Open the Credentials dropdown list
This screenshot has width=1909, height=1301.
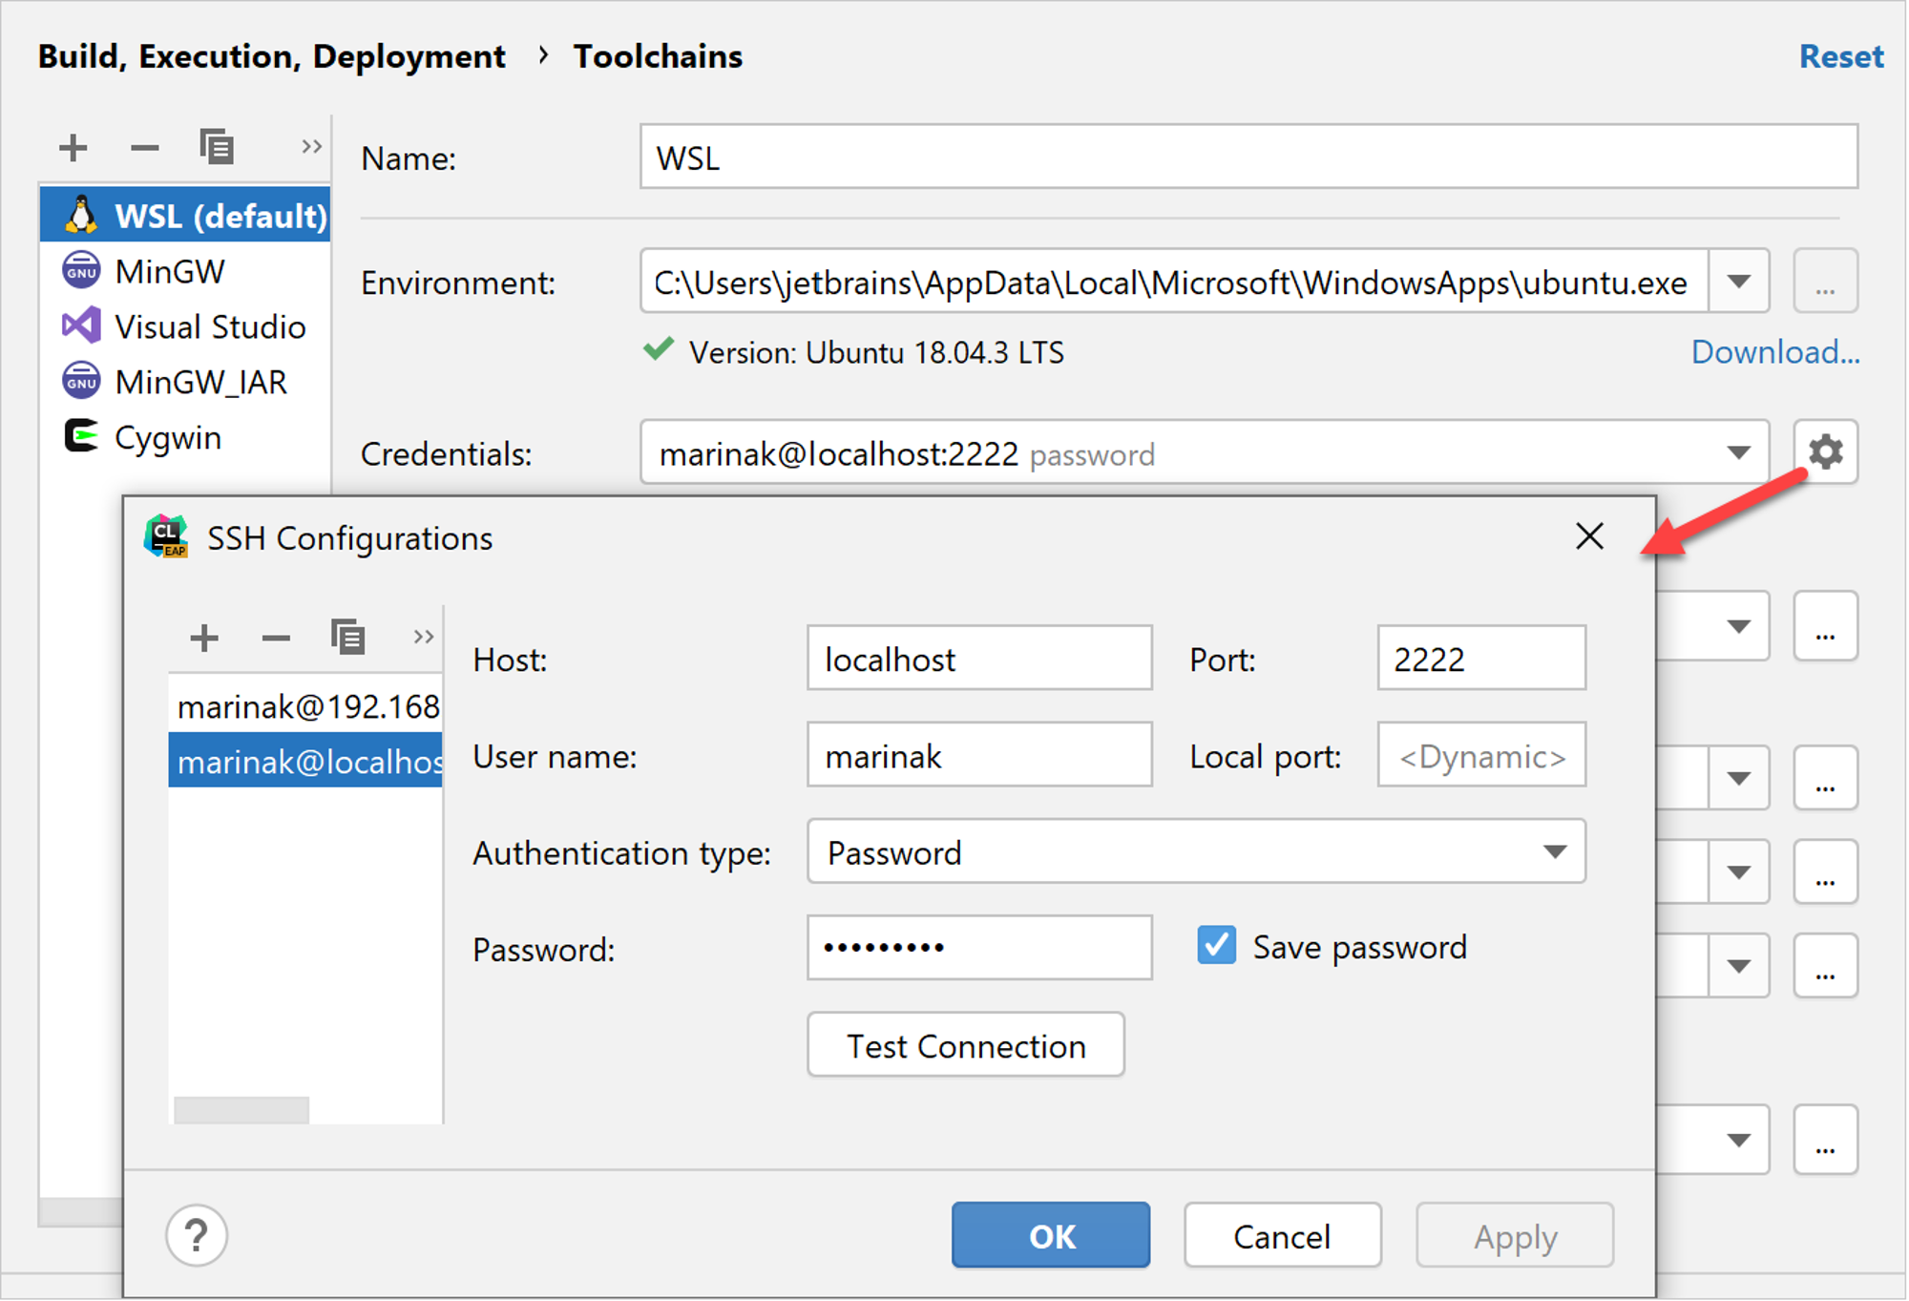(x=1739, y=452)
